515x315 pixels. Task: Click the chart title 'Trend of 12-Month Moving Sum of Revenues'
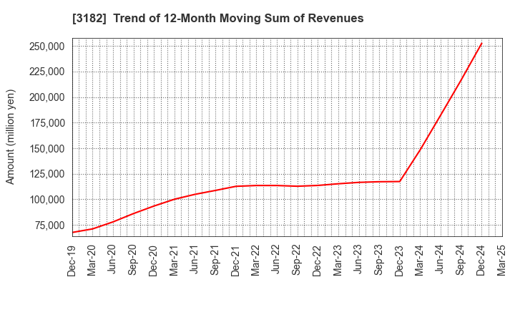click(238, 19)
